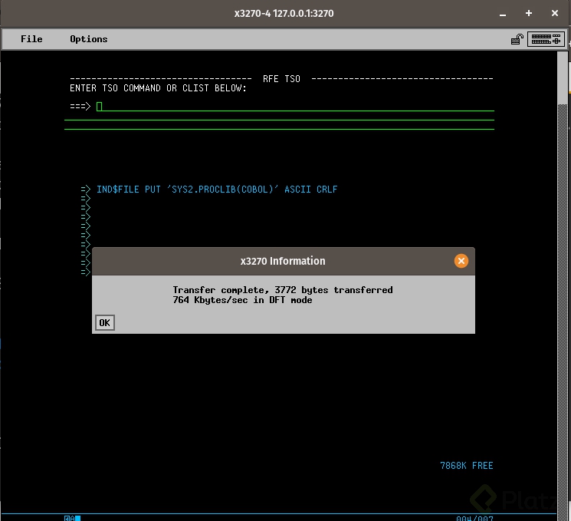
Task: Click the '7868K FREE' text
Action: [x=466, y=466]
